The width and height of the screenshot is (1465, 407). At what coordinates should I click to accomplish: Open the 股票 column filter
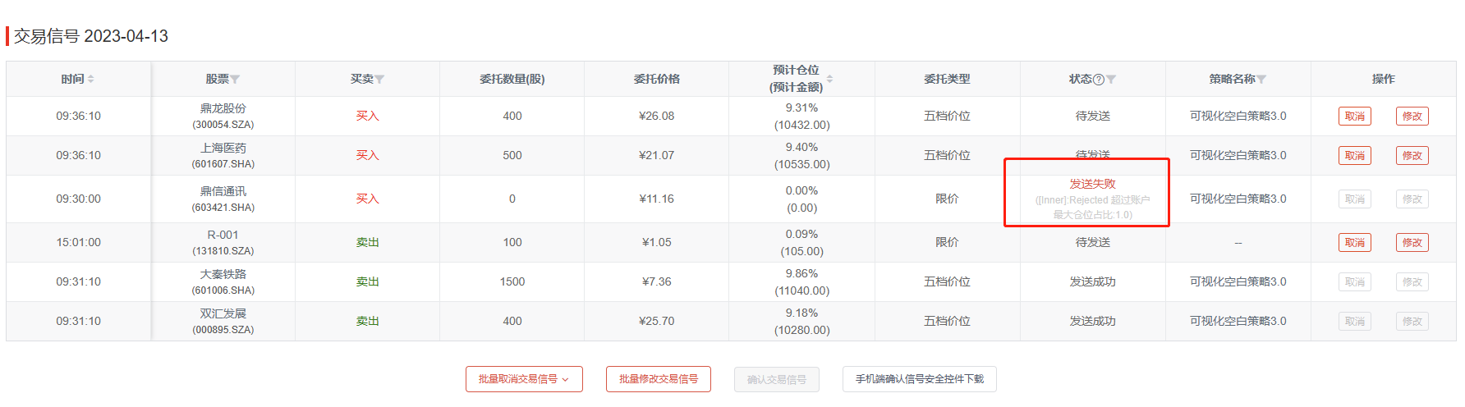(236, 80)
